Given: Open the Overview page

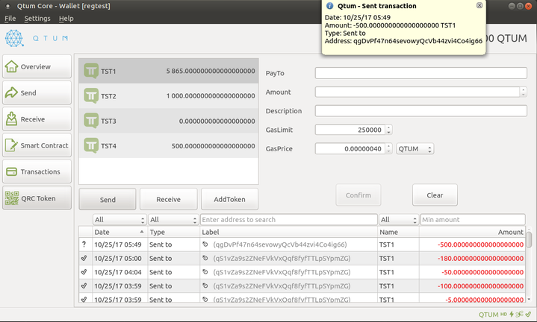Looking at the screenshot, I should pyautogui.click(x=37, y=66).
